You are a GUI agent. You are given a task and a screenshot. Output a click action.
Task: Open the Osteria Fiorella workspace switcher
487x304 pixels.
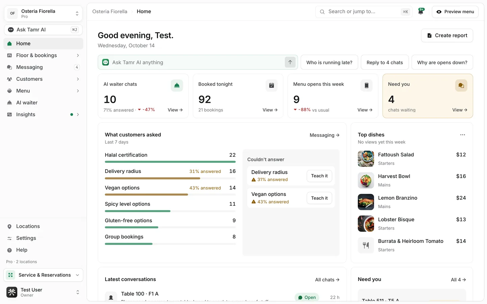[43, 14]
